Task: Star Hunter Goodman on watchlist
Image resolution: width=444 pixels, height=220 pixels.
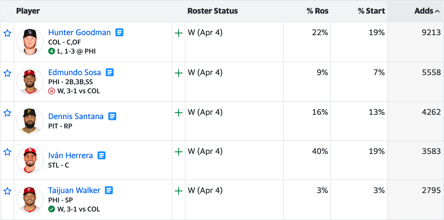Action: tap(7, 33)
